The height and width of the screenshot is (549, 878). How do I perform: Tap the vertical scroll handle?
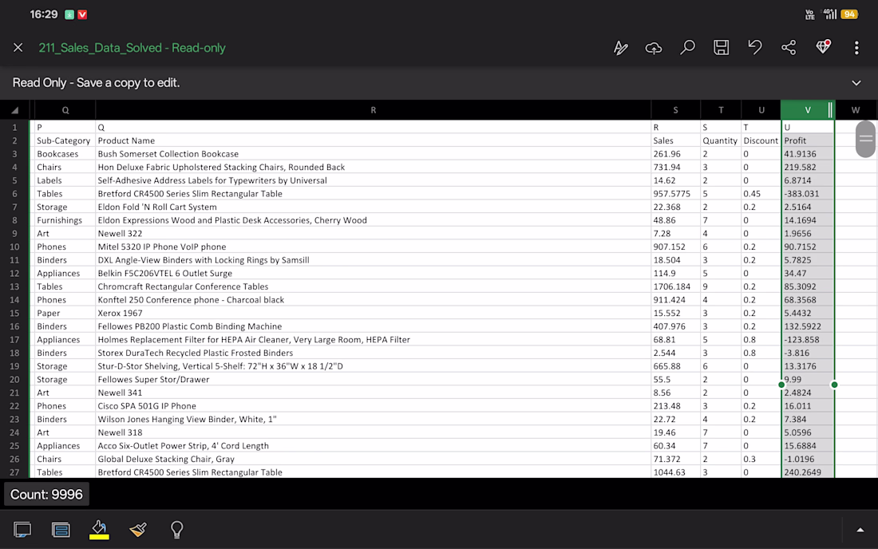click(866, 139)
